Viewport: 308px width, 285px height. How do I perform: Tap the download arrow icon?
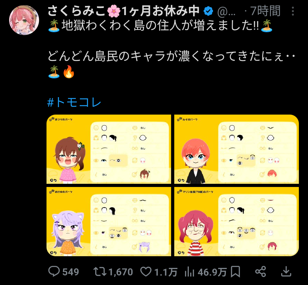(286, 272)
